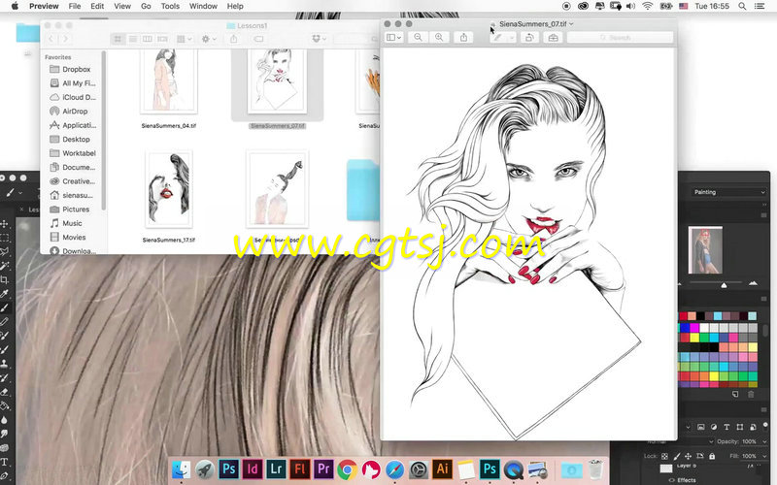777x485 pixels.
Task: Click the Finder edit tags button
Action: [258, 39]
